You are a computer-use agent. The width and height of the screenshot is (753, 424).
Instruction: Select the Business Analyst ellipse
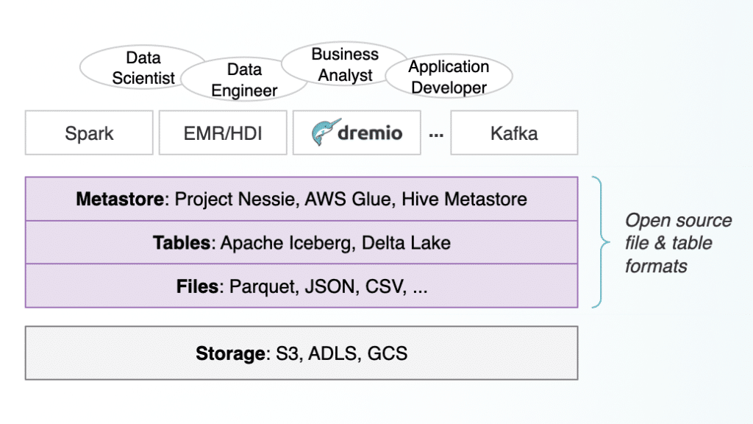click(x=345, y=64)
